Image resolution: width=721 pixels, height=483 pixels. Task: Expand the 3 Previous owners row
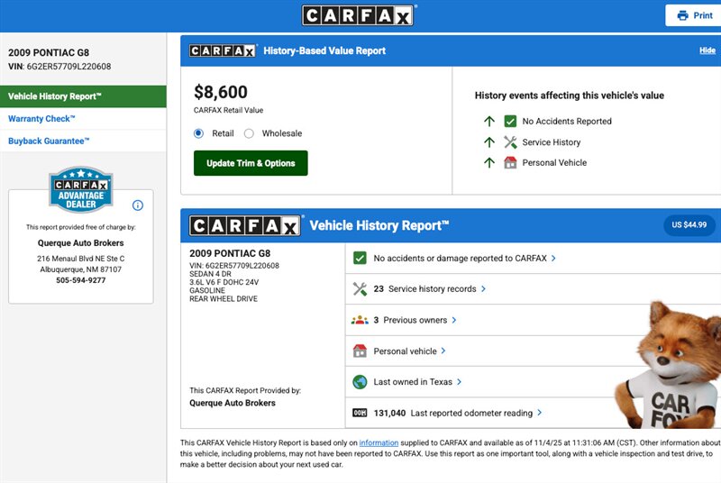(415, 320)
